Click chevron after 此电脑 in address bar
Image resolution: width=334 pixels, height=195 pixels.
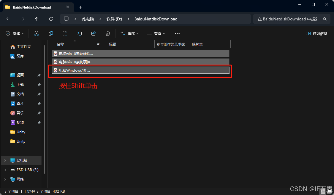pos(100,19)
